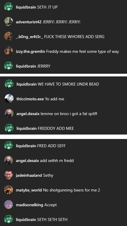This screenshot has height=226, width=127.
Task: Click username adventurist42
Action: pyautogui.click(x=29, y=22)
